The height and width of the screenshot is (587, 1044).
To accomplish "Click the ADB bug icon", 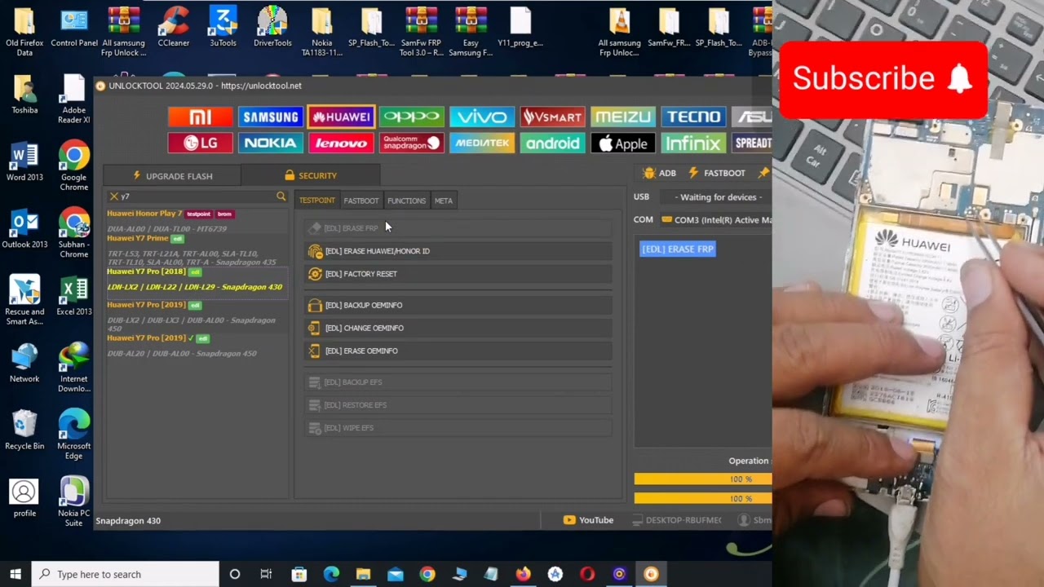I will pos(649,173).
